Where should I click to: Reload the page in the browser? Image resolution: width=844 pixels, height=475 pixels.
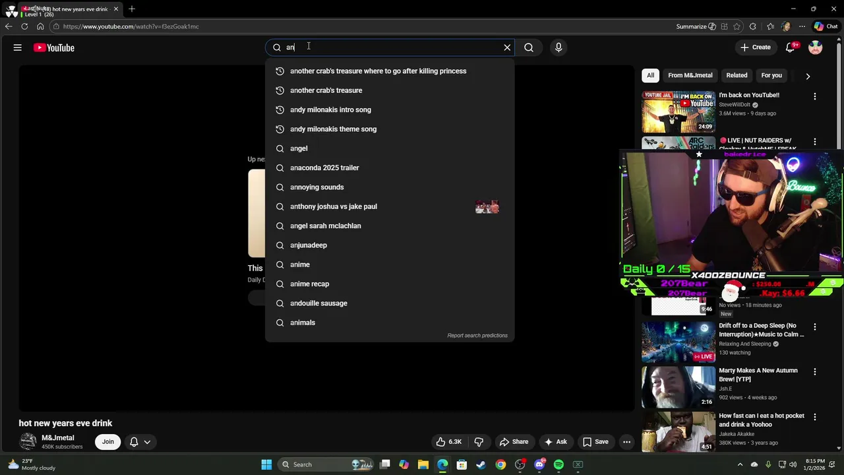point(24,26)
